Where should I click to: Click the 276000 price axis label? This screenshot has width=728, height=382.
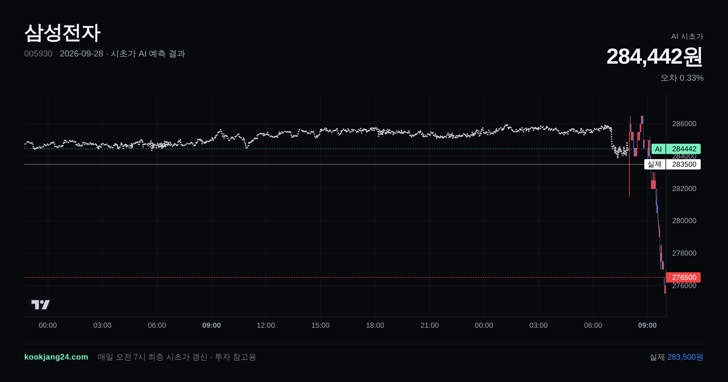(684, 286)
